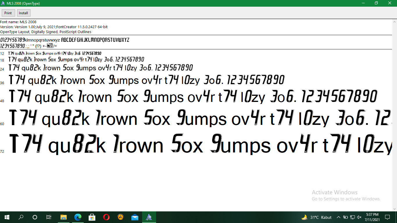Open Task View
The width and height of the screenshot is (397, 223).
click(x=49, y=217)
